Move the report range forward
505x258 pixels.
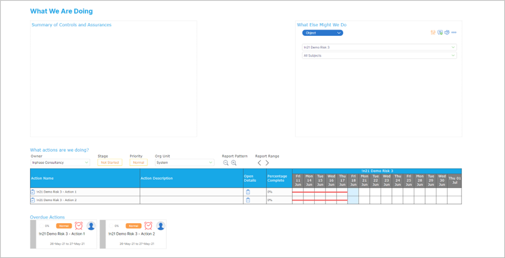click(267, 163)
